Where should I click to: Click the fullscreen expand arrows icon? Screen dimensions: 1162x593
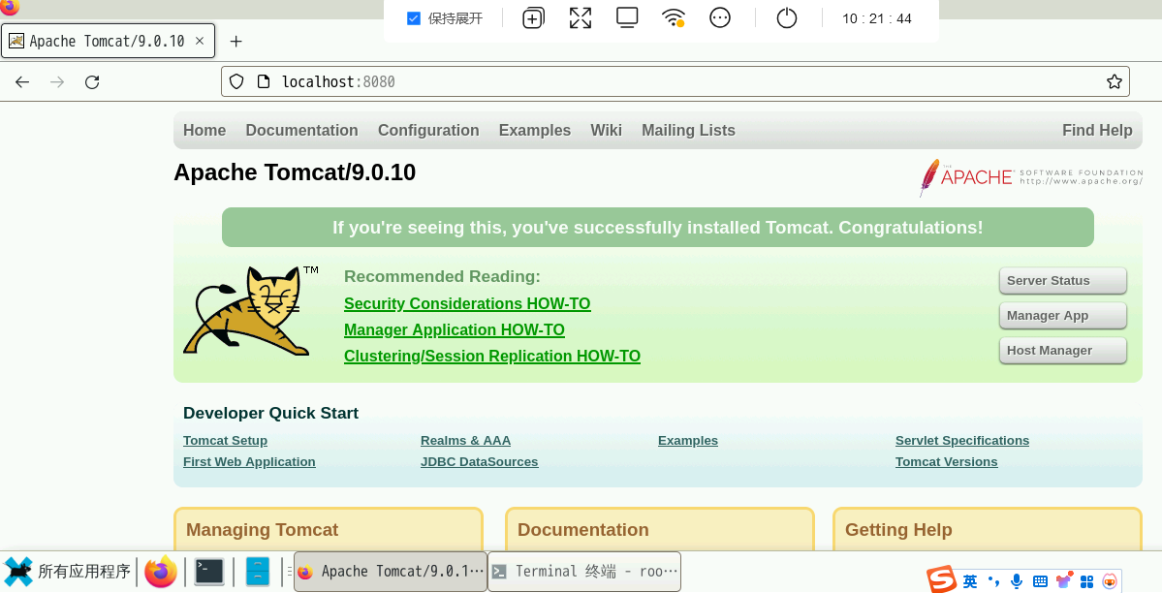click(581, 18)
